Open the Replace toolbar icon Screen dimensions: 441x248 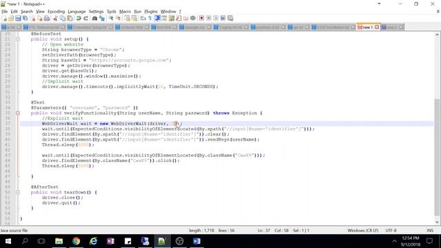pos(102,19)
